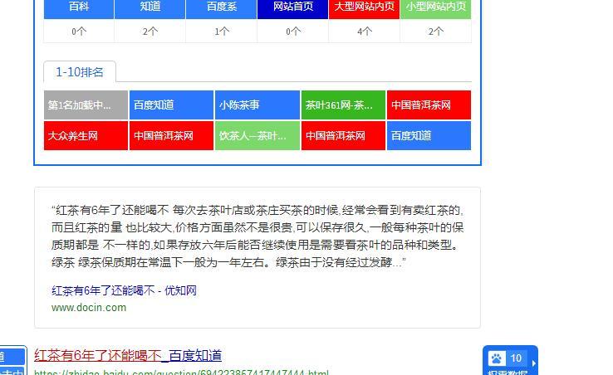Open the 中国普洱茶网 cell right of 饮茶人
The height and width of the screenshot is (375, 613).
click(x=343, y=135)
